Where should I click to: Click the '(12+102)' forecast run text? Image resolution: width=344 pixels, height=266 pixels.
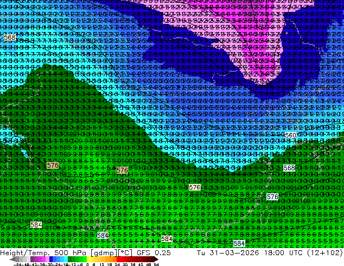click(324, 253)
